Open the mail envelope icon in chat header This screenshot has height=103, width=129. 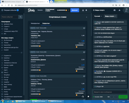pos(115,10)
